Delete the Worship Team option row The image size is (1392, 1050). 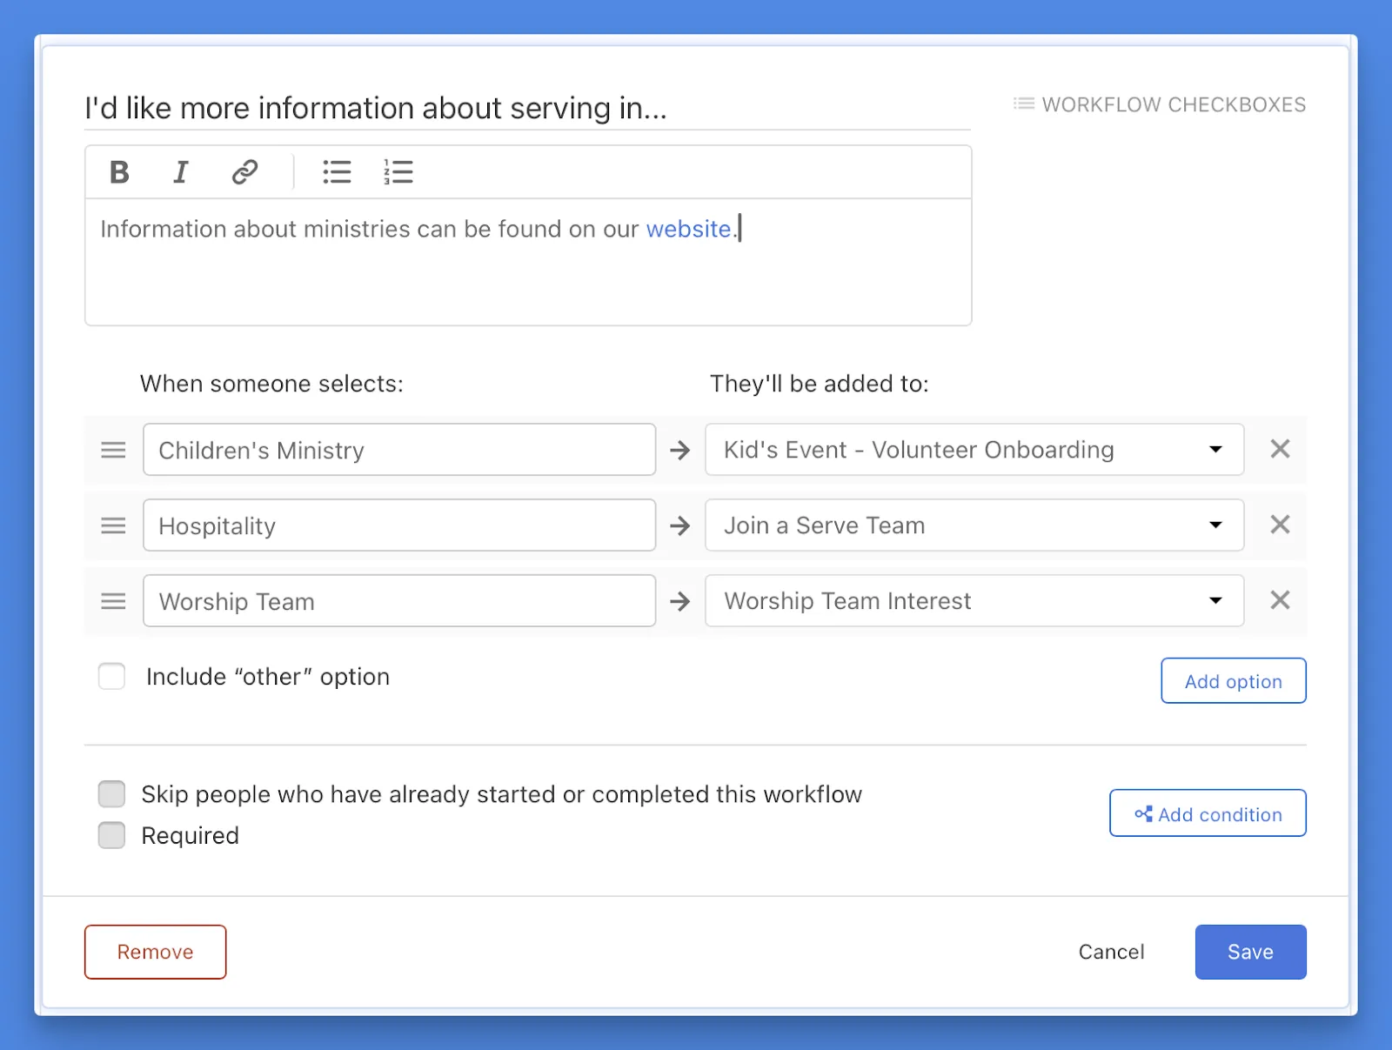1279,600
